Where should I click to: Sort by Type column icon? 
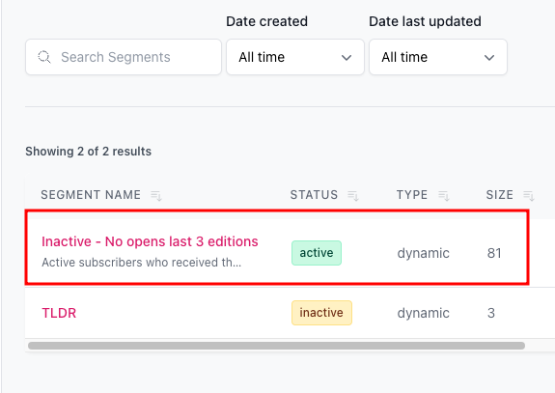click(443, 195)
